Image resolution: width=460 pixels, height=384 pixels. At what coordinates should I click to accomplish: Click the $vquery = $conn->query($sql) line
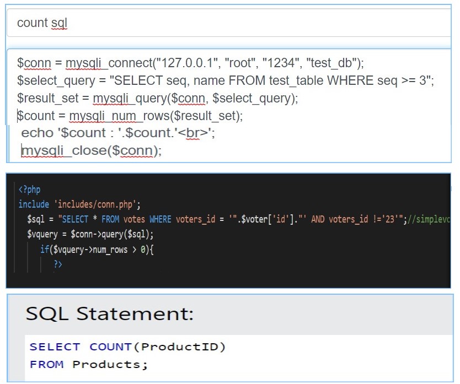point(90,234)
